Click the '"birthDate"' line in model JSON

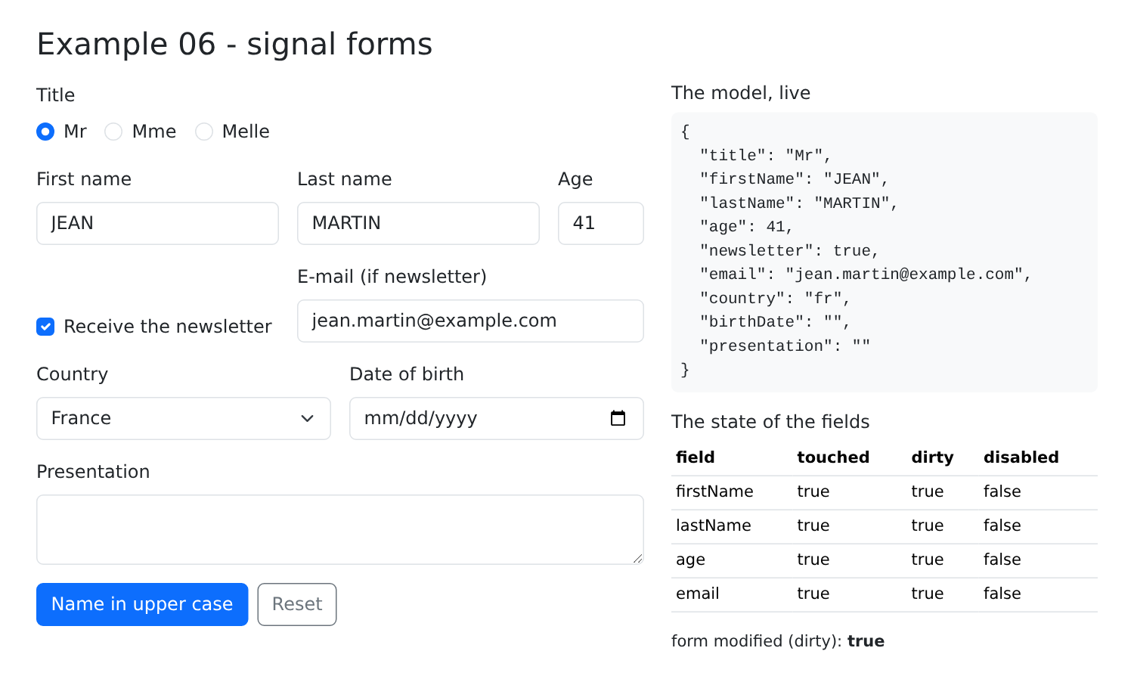(x=775, y=322)
